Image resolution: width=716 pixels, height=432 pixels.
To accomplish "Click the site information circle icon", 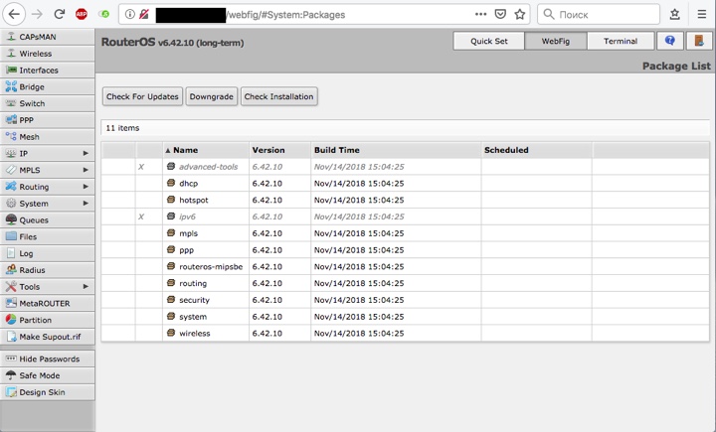I will click(129, 15).
